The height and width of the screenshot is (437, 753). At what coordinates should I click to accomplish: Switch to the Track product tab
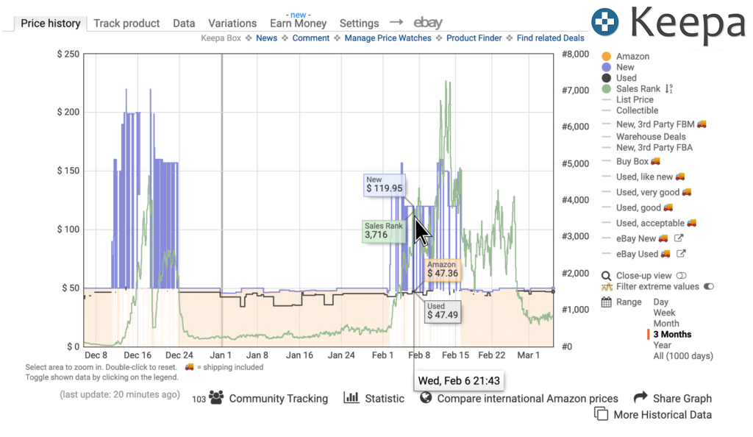click(126, 23)
